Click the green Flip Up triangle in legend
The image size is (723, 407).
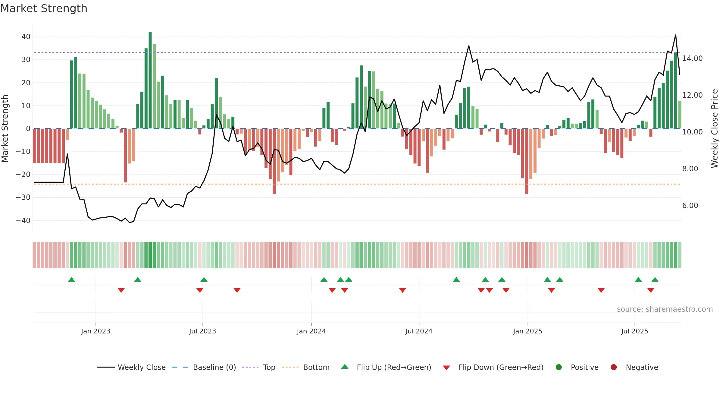(x=345, y=367)
